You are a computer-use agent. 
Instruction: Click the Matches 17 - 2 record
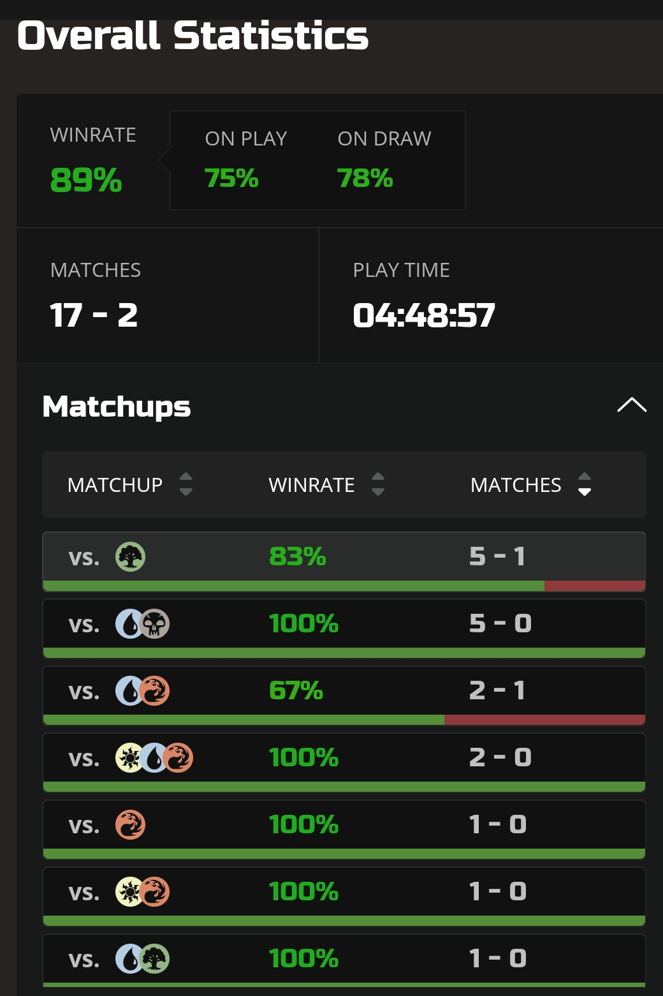tap(94, 315)
